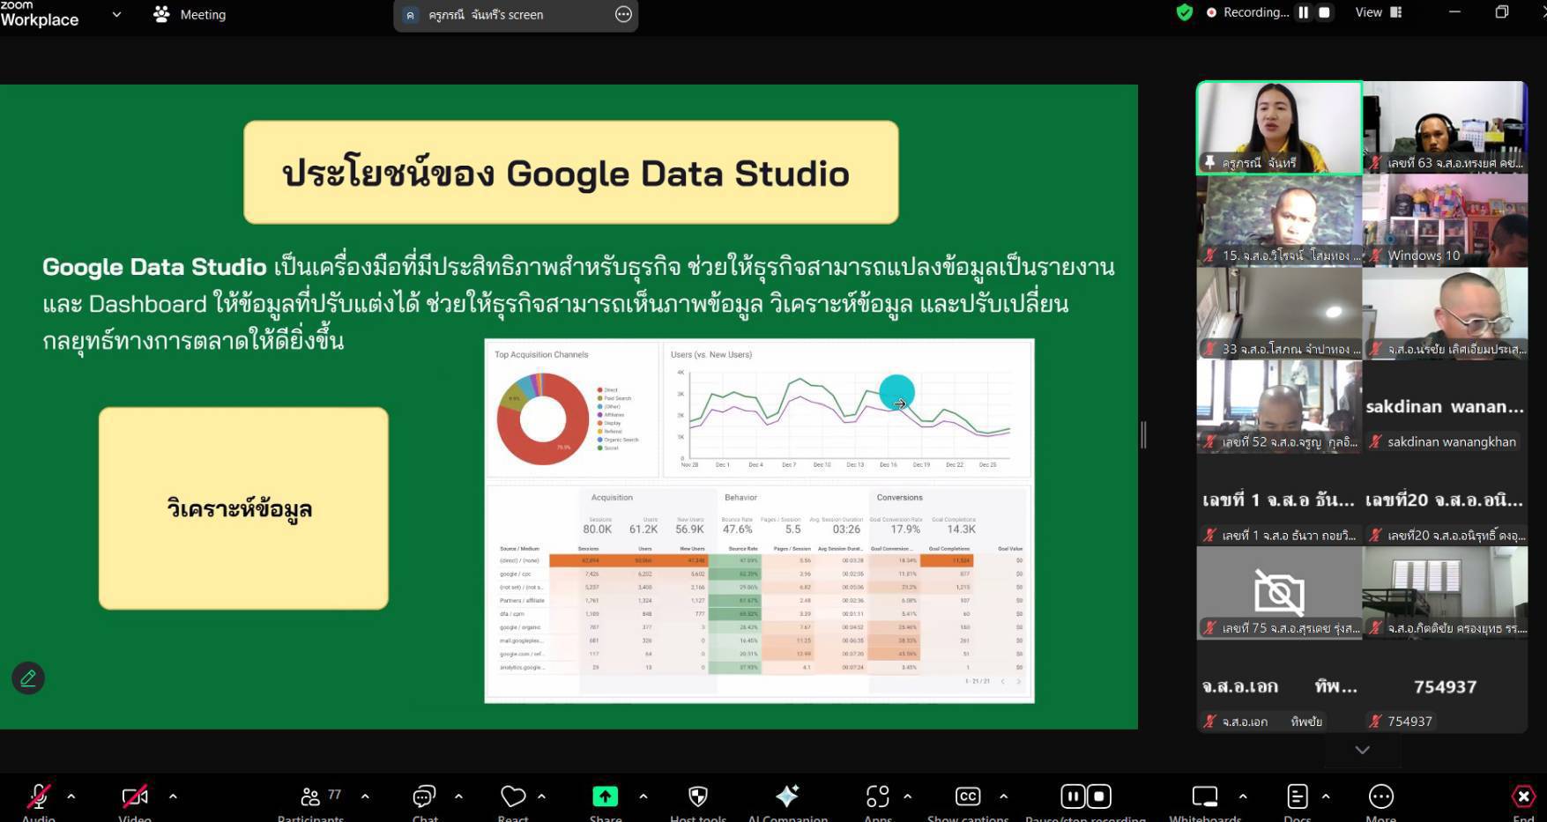Start video with the Video camera icon

[135, 796]
